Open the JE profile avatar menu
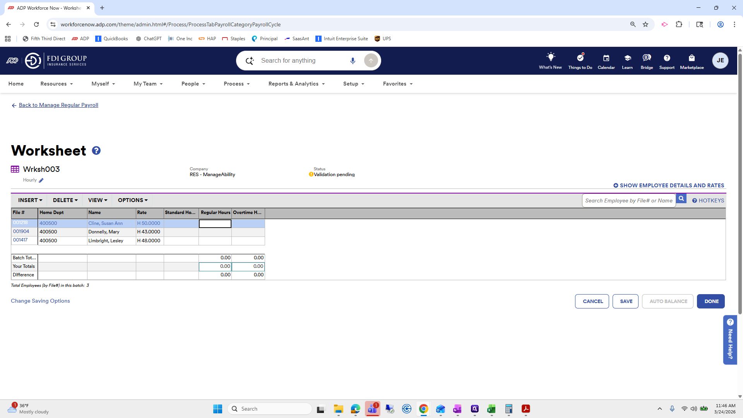The width and height of the screenshot is (743, 418). 720,60
